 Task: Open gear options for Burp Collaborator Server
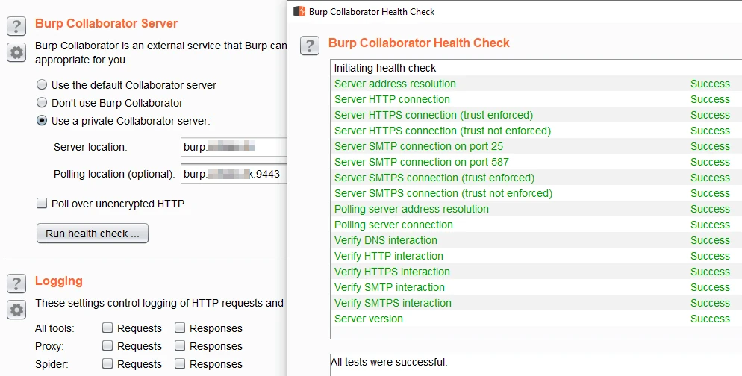[16, 52]
